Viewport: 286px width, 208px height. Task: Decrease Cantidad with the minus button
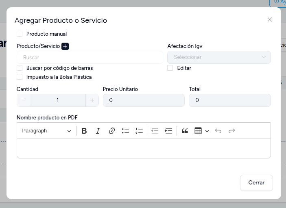(x=23, y=100)
